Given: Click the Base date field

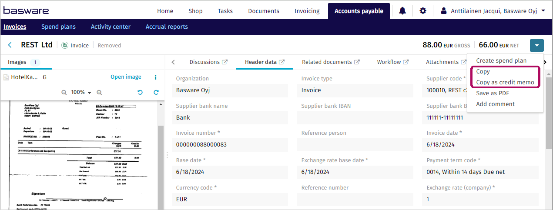Looking at the screenshot, I should (230, 172).
